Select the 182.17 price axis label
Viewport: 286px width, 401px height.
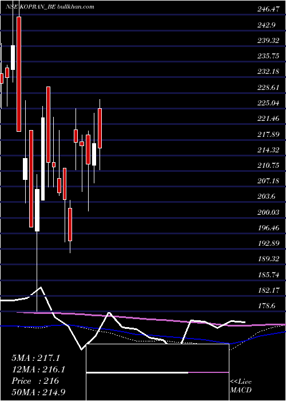click(x=268, y=291)
